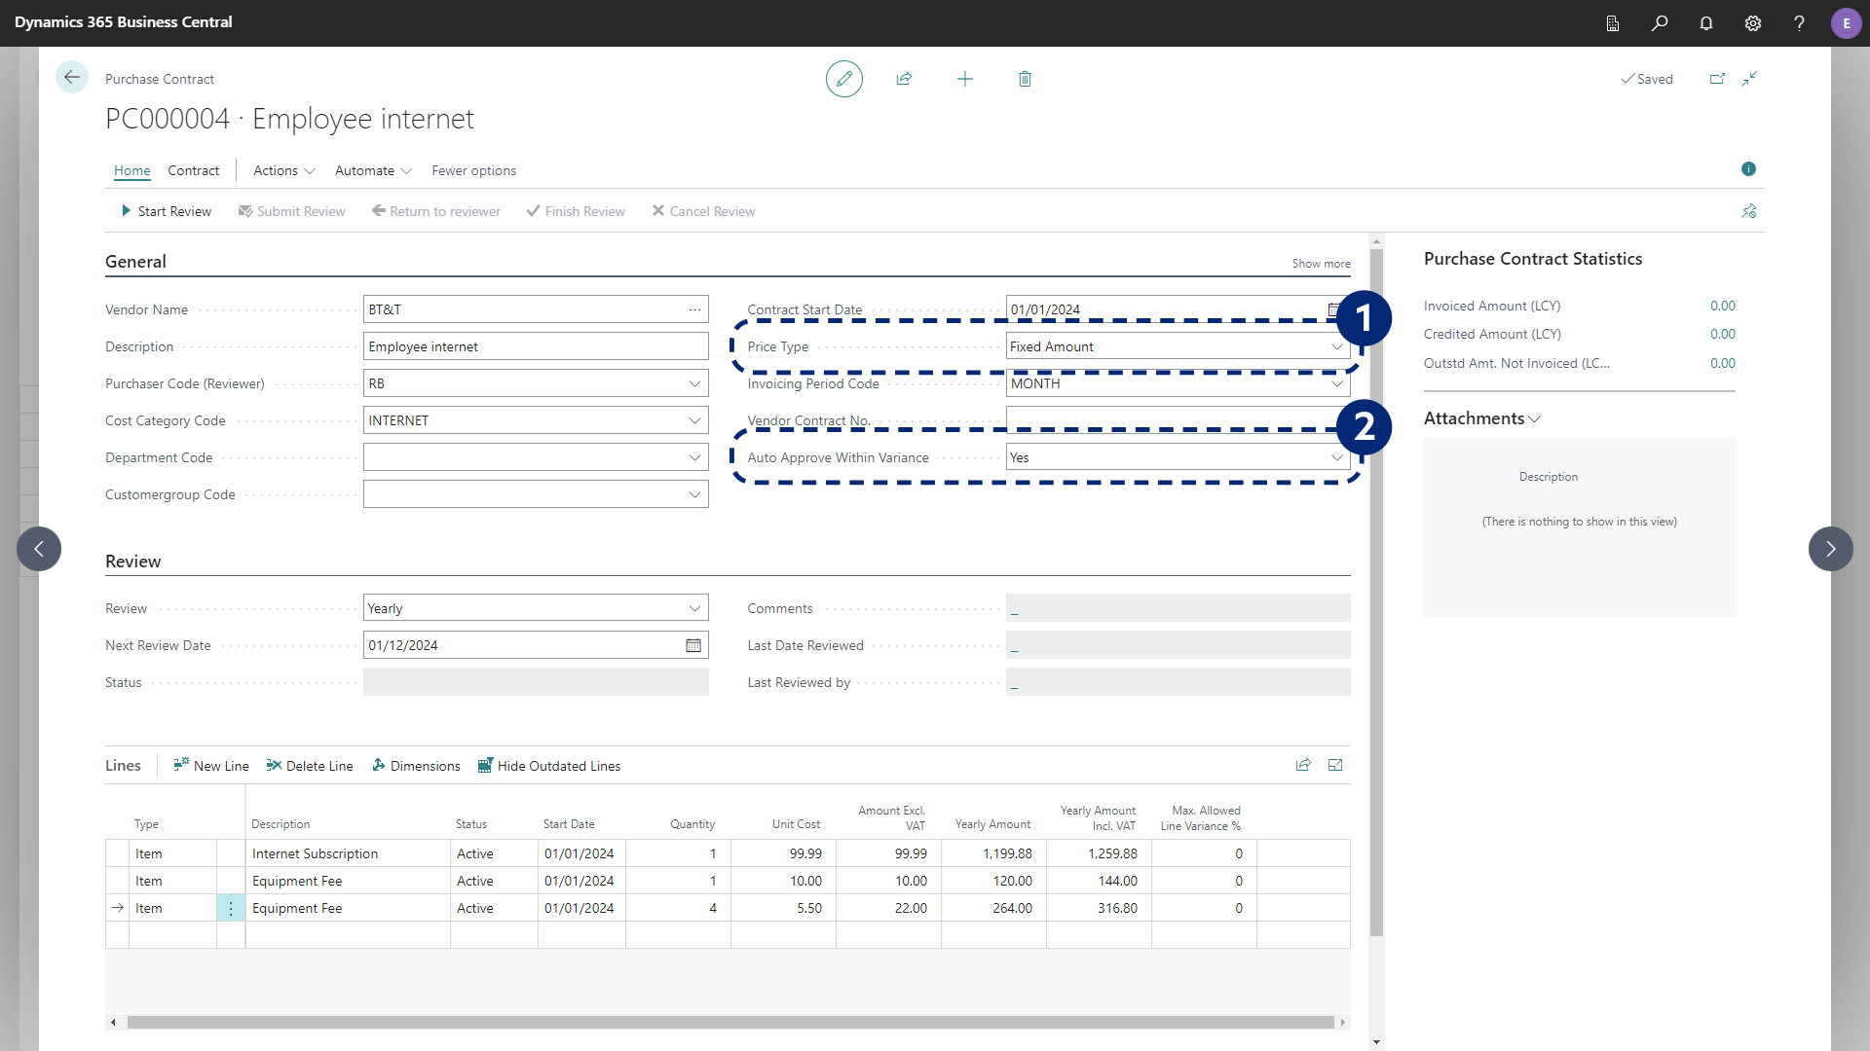
Task: Click the Delete (trash) icon on toolbar
Action: coord(1025,78)
